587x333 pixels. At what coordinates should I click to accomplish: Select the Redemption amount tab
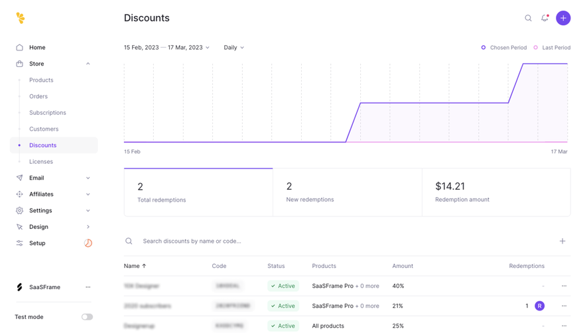pos(496,192)
